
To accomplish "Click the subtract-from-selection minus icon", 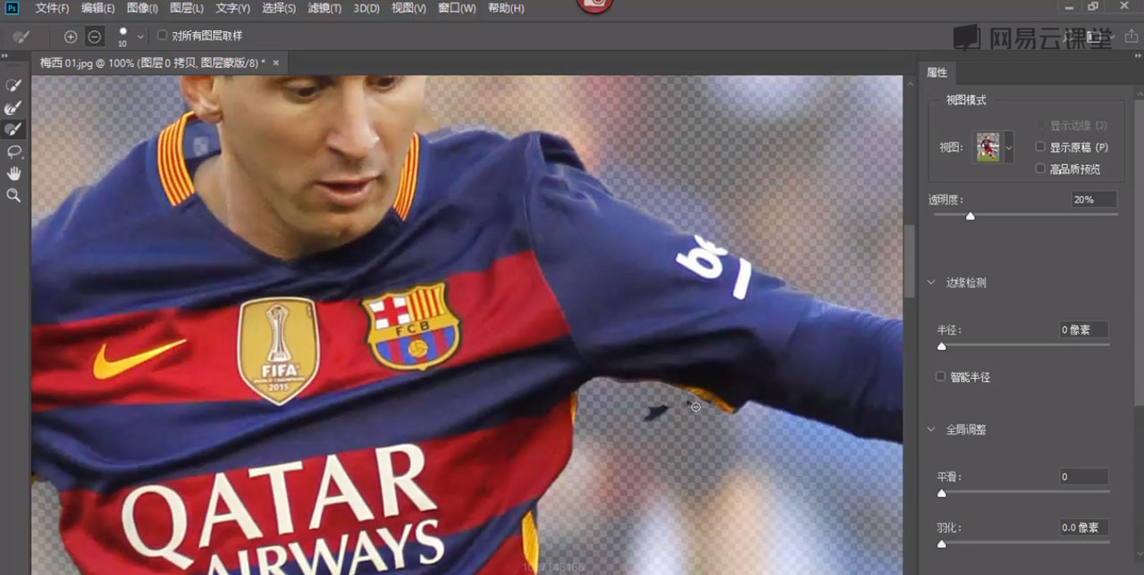I will coord(94,37).
